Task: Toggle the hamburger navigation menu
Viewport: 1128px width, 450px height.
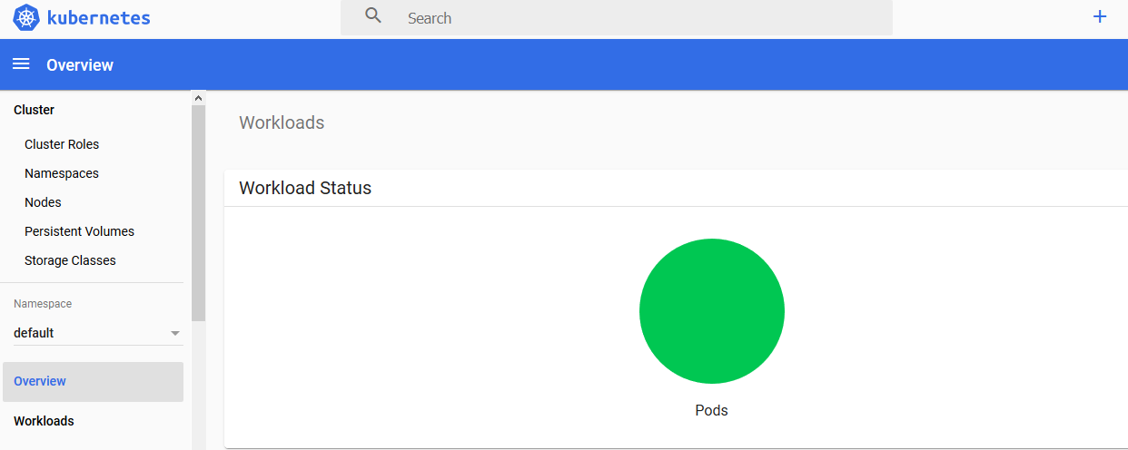Action: 21,64
